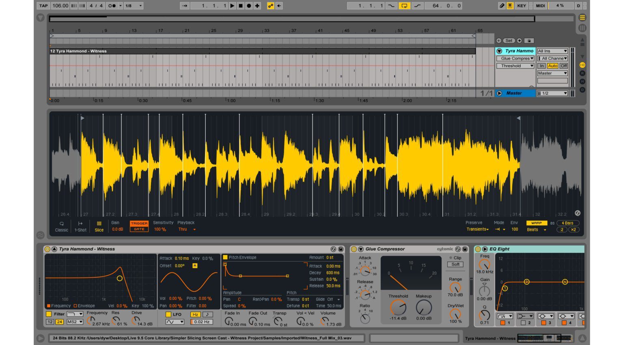
Task: Toggle the Draw Mode pencil icon
Action: (x=502, y=6)
